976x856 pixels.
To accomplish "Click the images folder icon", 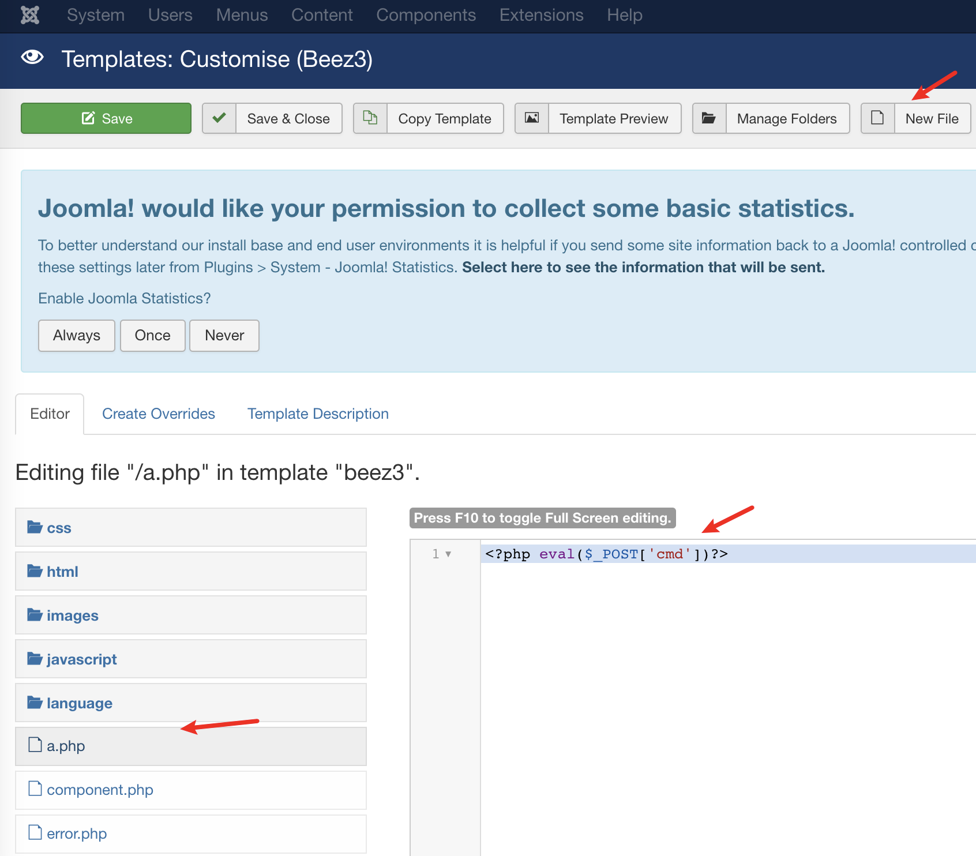I will click(x=35, y=615).
